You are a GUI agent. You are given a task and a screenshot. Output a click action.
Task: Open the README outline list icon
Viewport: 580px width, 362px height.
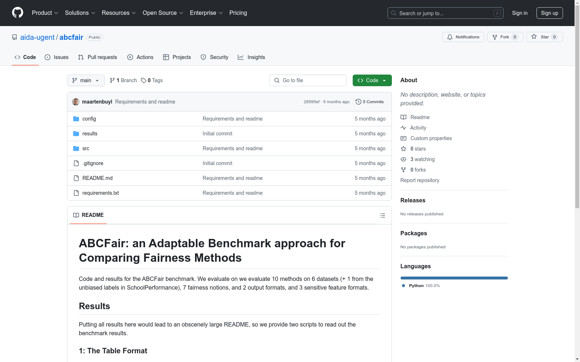click(x=382, y=215)
